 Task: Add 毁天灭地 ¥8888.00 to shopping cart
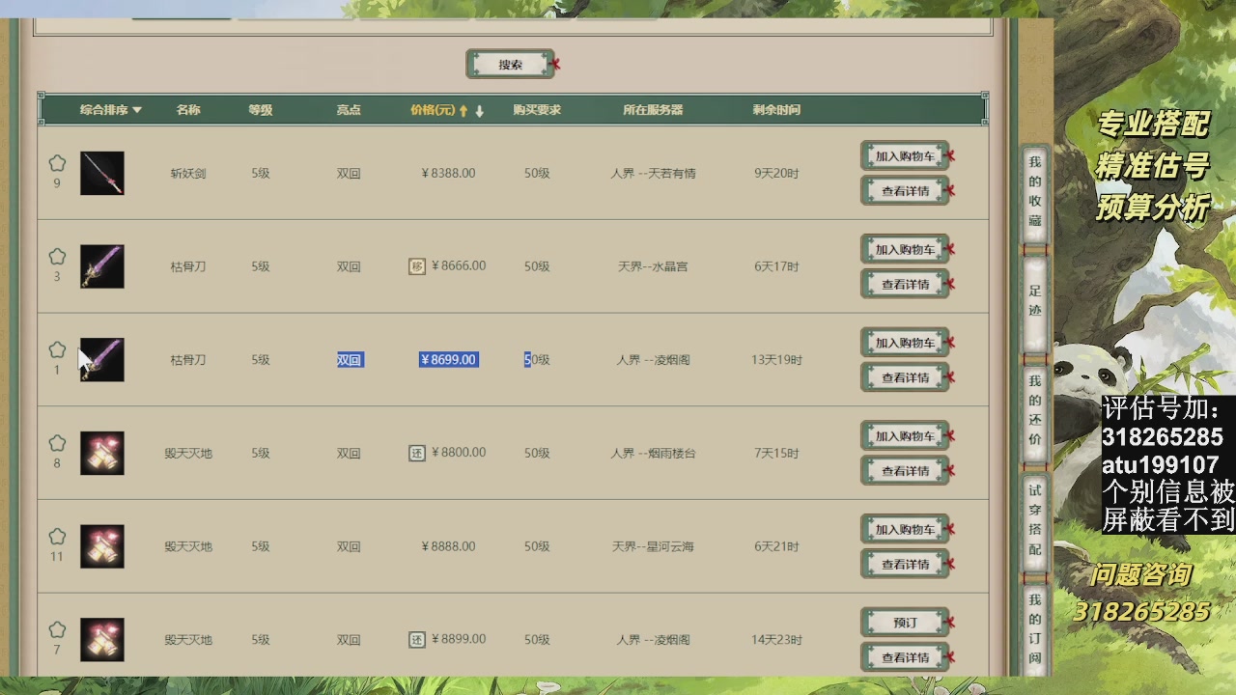[905, 529]
